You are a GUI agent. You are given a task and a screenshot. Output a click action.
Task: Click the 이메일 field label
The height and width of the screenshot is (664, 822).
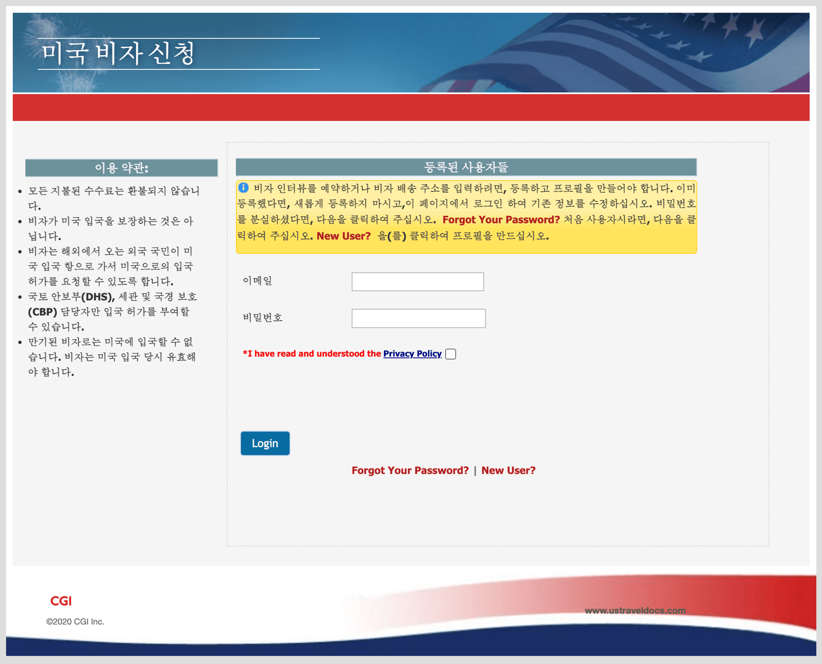[258, 281]
